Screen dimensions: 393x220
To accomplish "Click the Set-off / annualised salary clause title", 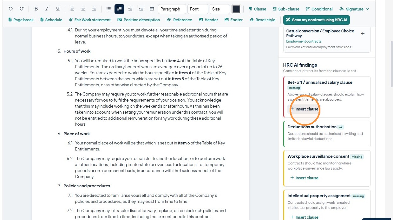I will (x=320, y=82).
